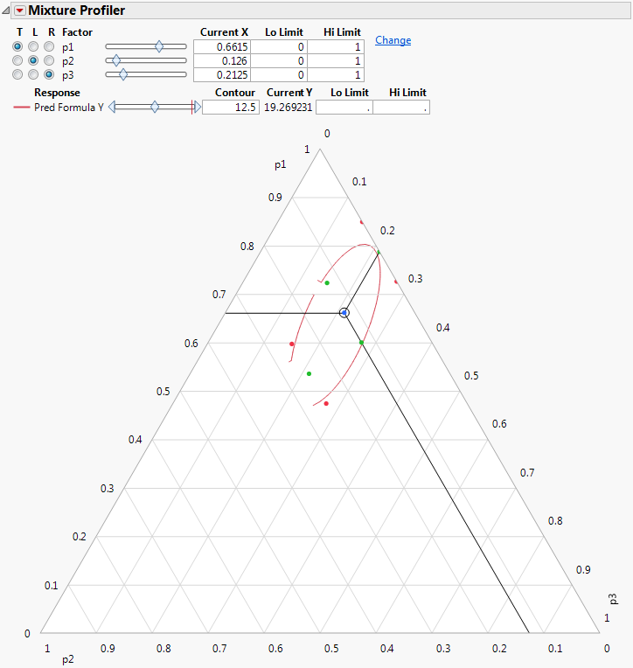The height and width of the screenshot is (668, 633).
Task: Select the R radio button for p1
Action: (50, 46)
